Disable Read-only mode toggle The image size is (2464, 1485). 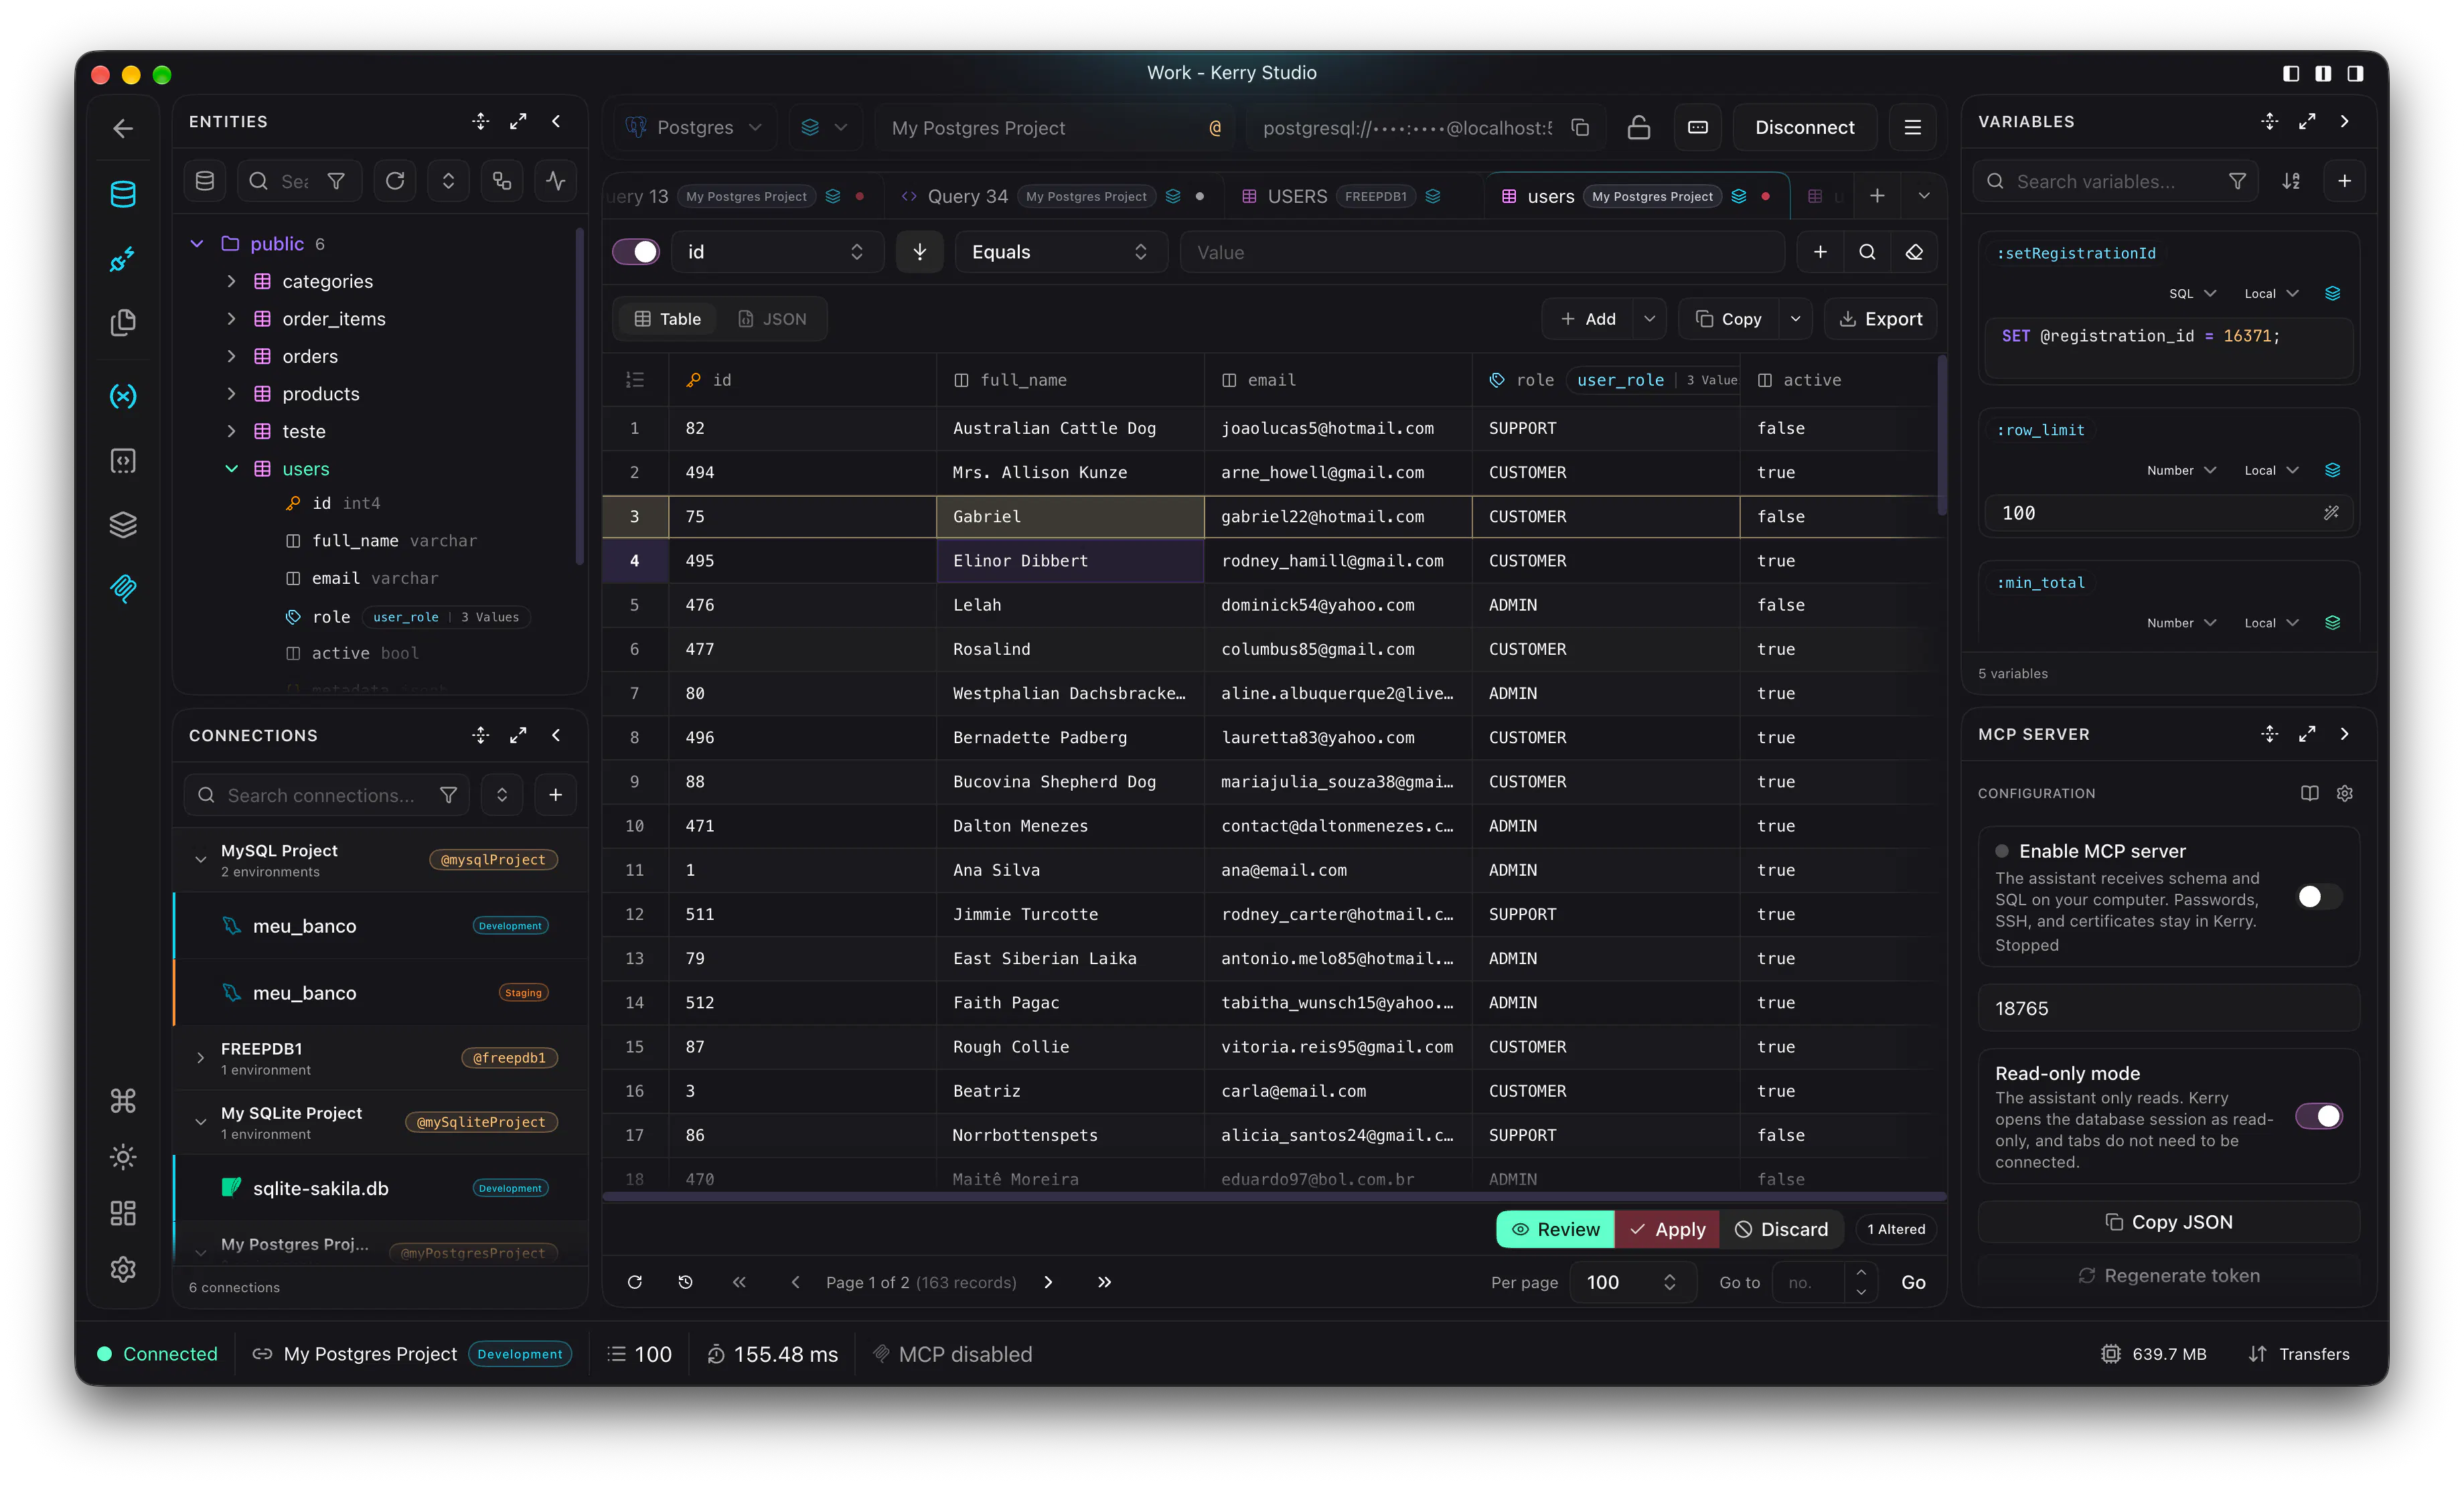pyautogui.click(x=2319, y=1116)
